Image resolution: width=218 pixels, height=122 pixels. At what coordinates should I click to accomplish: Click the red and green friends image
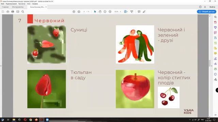pyautogui.click(x=135, y=44)
